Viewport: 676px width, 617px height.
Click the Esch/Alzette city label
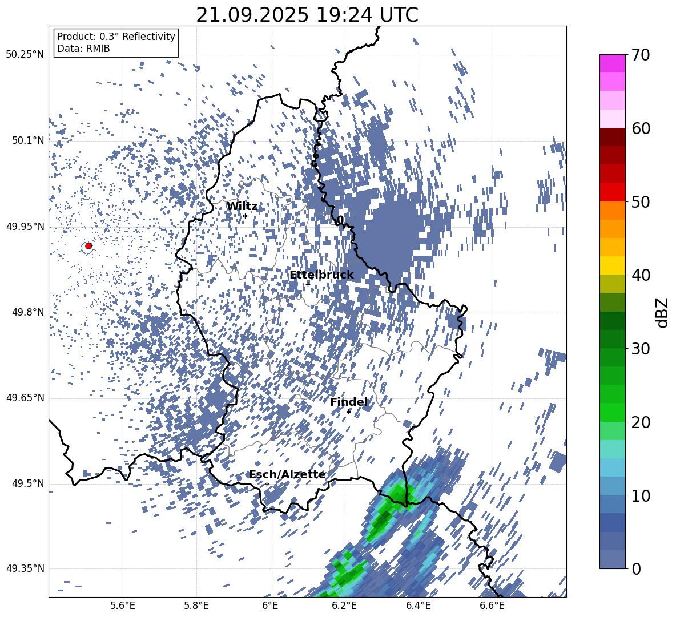(x=287, y=474)
